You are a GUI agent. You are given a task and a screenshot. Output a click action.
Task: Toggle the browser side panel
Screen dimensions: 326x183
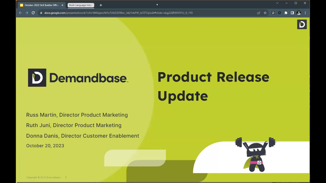(x=292, y=13)
